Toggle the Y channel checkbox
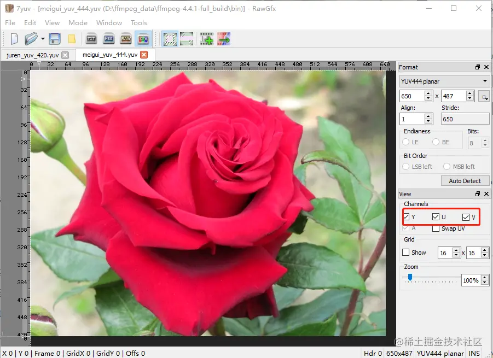 click(x=406, y=217)
